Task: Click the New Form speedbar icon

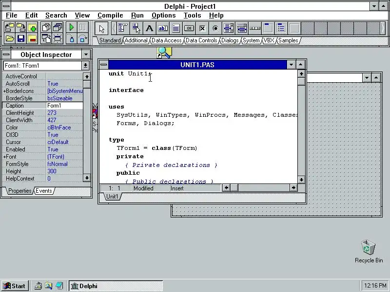Action: click(x=58, y=39)
